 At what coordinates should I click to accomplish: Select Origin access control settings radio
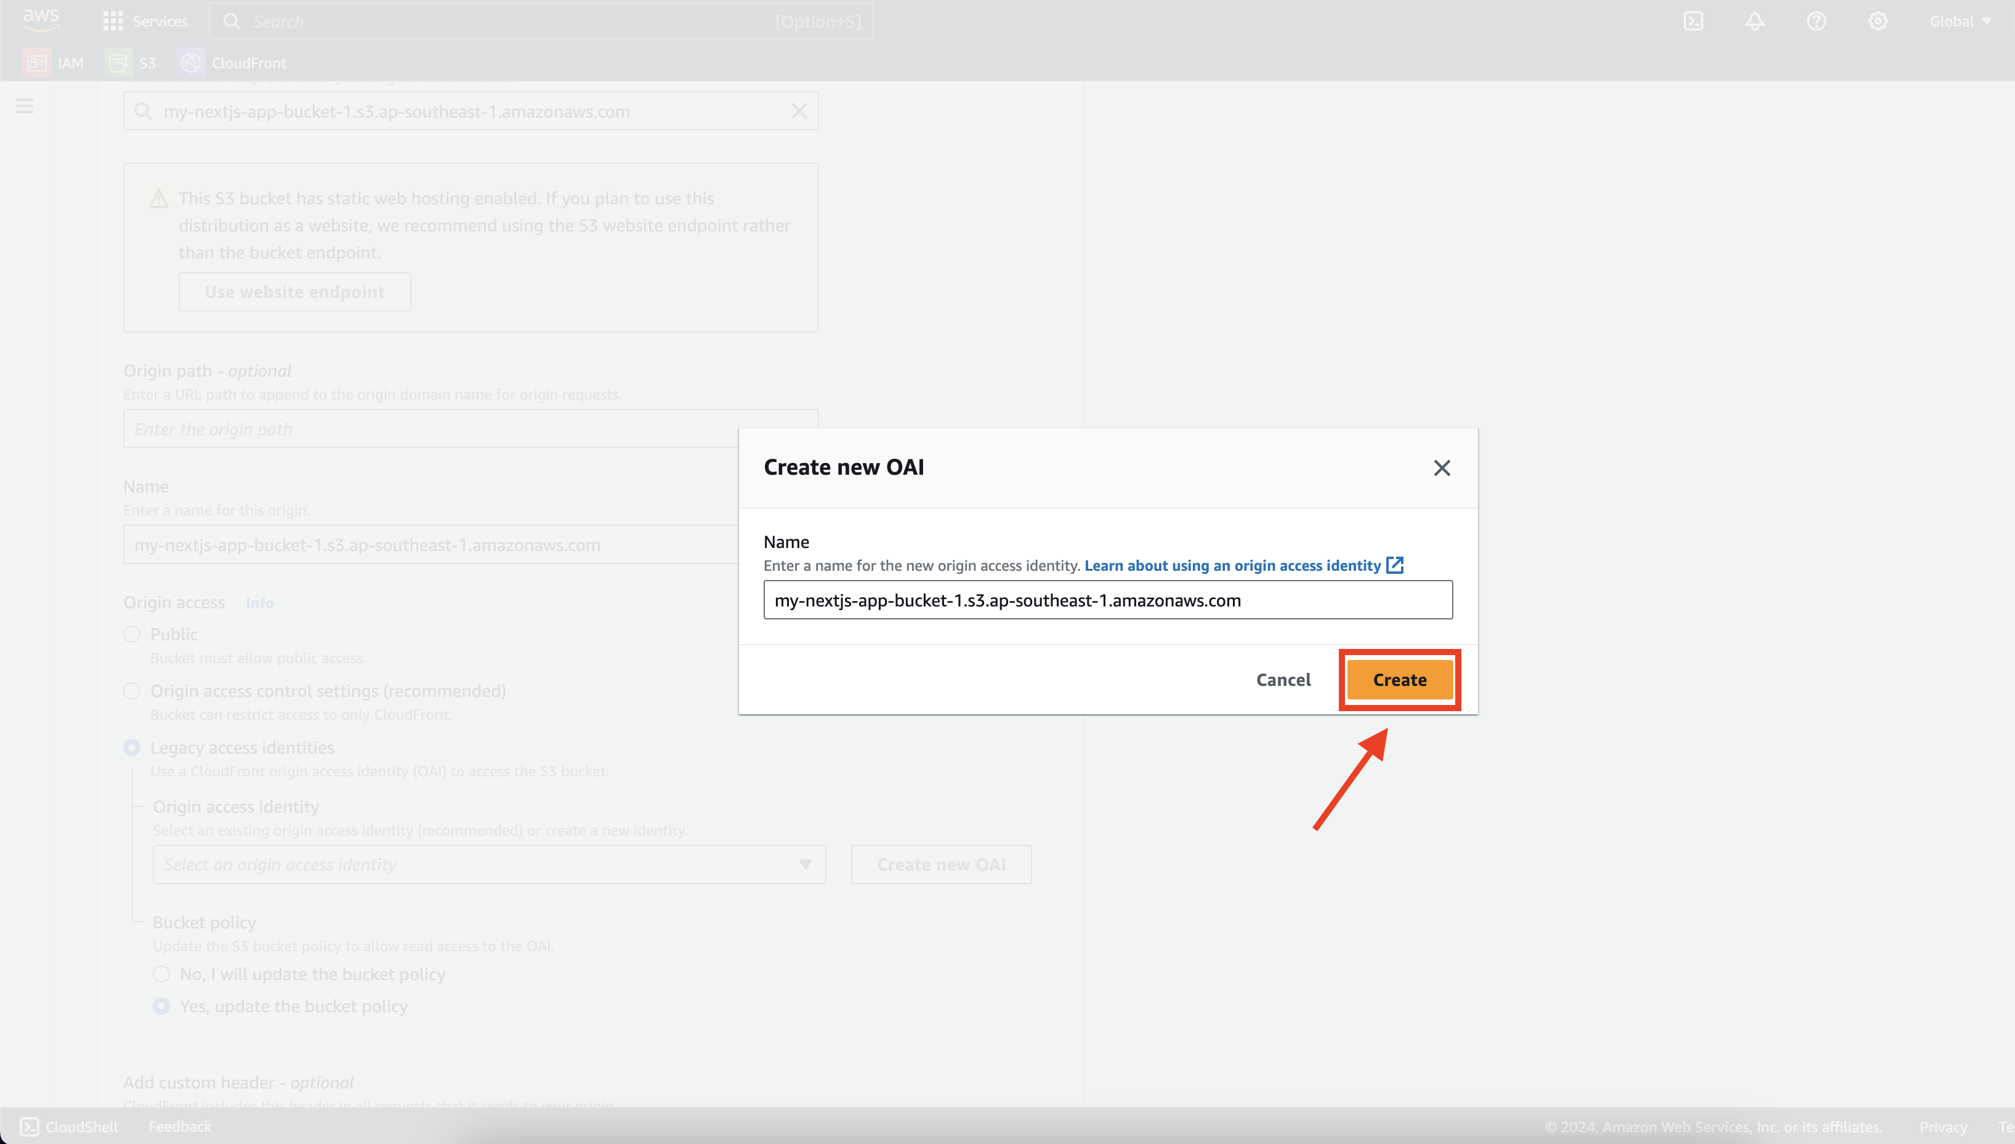point(132,691)
